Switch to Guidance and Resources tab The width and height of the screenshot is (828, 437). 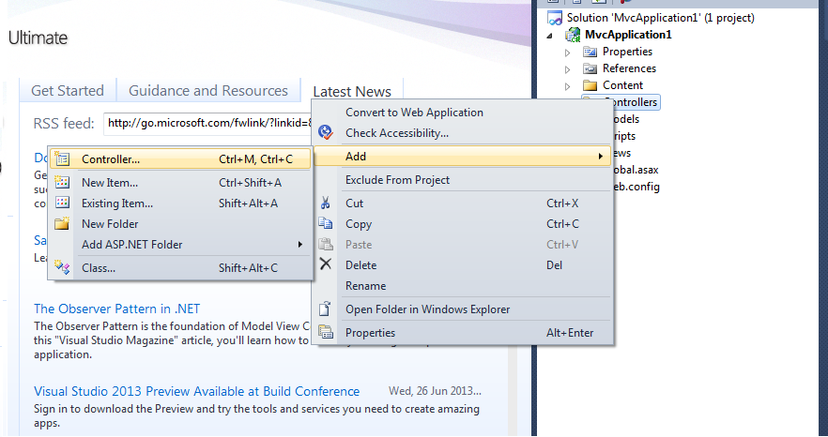pos(208,90)
